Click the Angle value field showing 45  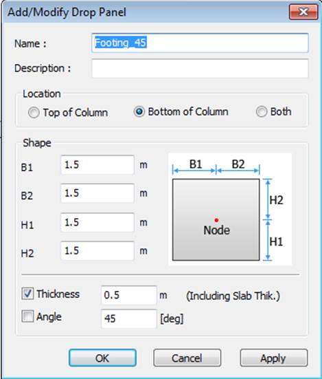pos(129,318)
